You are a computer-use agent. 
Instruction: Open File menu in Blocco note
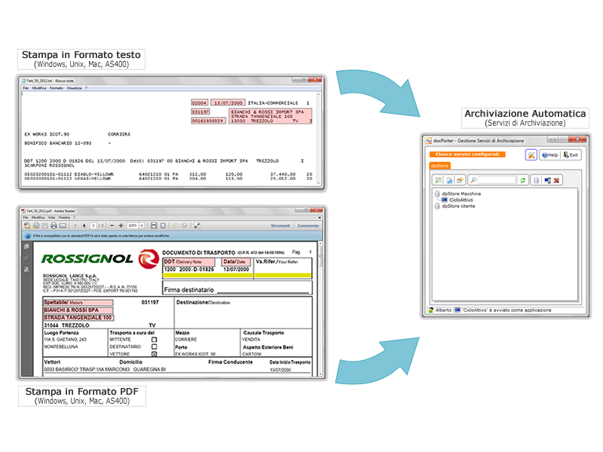[26, 88]
